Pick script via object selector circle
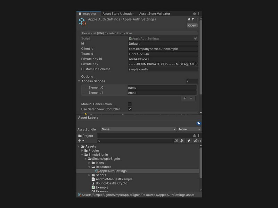Image resolution: width=278 pixels, height=208 pixels. coord(195,38)
